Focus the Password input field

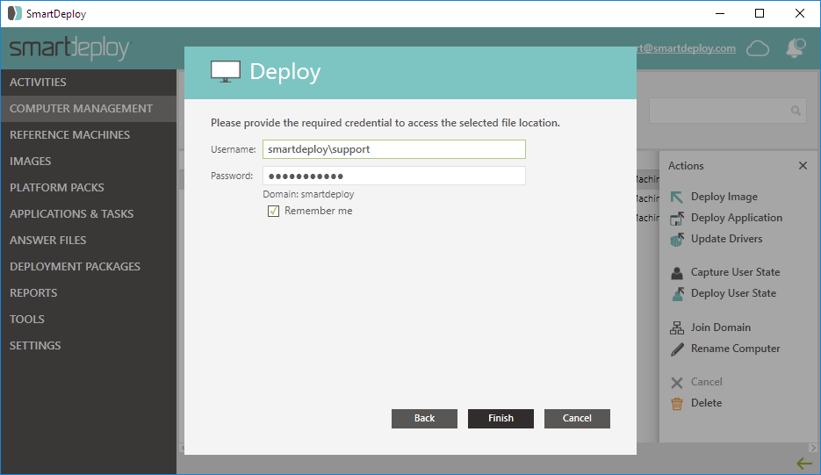click(x=393, y=176)
